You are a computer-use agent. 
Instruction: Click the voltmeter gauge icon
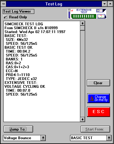102,16
